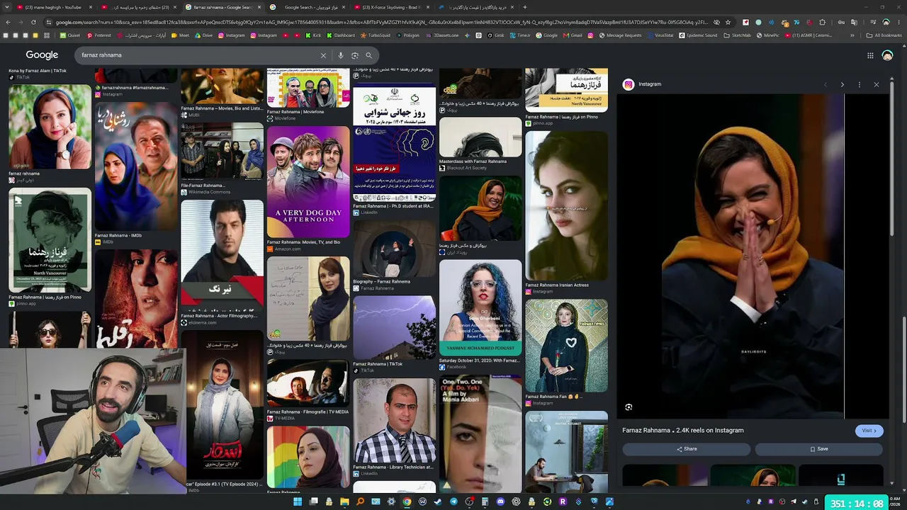Open preview panel more options menu
The image size is (907, 510).
[860, 84]
